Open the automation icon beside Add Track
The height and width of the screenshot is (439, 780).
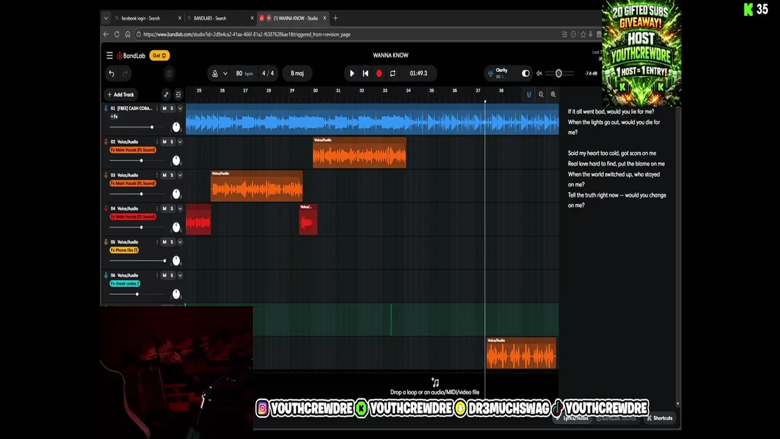[x=166, y=95]
